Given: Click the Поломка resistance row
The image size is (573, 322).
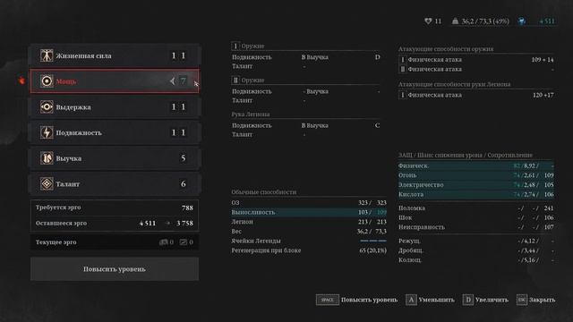Looking at the screenshot, I should coord(475,208).
